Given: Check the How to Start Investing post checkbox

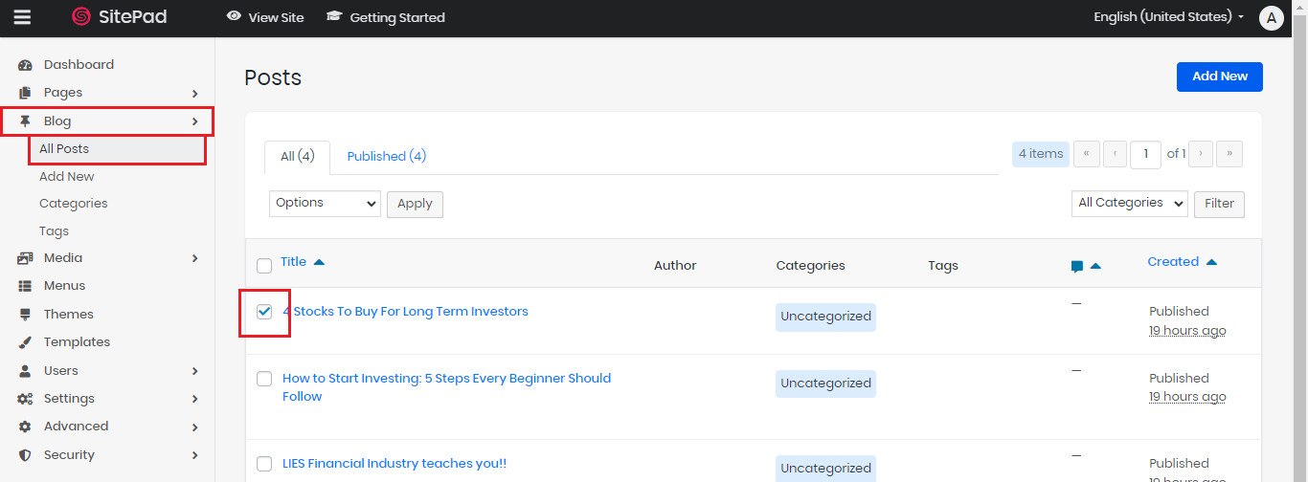Looking at the screenshot, I should tap(264, 379).
